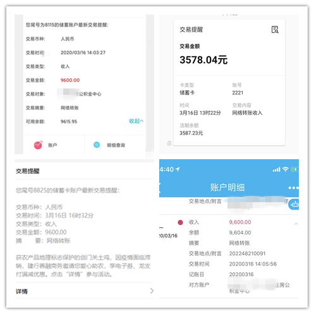Select the 剑门关土鸡 promotional paragraph

[x=83, y=266]
